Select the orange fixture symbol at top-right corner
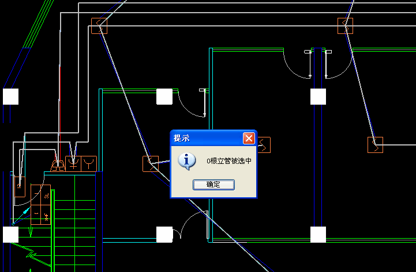This screenshot has height=272, width=416. click(345, 26)
